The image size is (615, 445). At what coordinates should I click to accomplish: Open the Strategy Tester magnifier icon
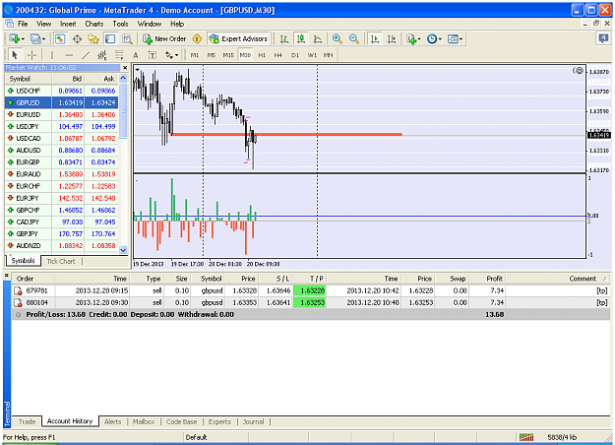coord(127,38)
